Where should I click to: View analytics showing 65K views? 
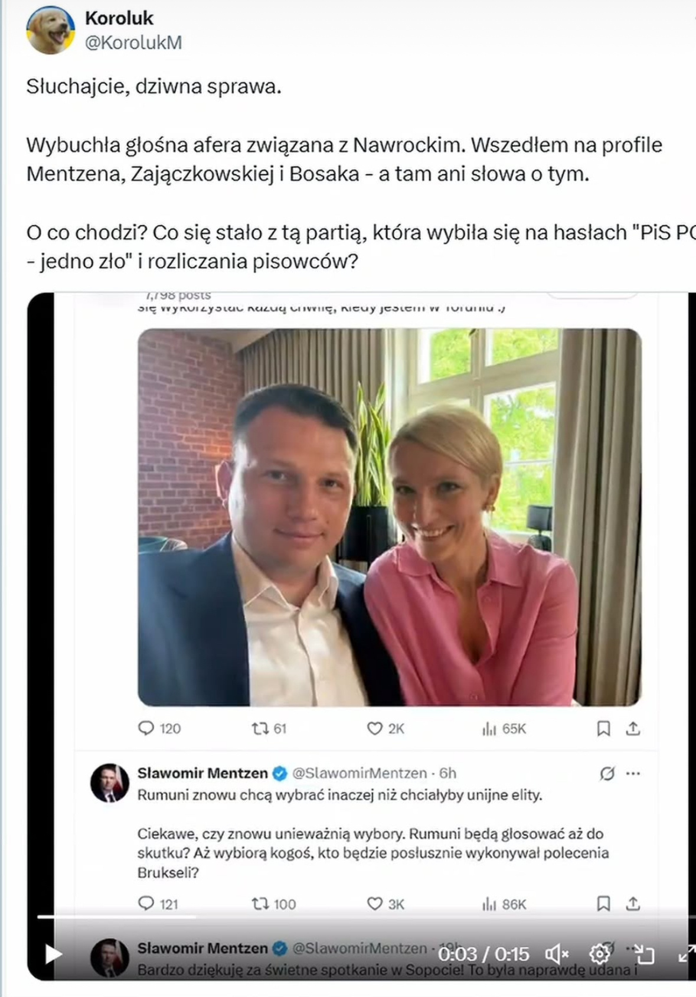pyautogui.click(x=489, y=729)
